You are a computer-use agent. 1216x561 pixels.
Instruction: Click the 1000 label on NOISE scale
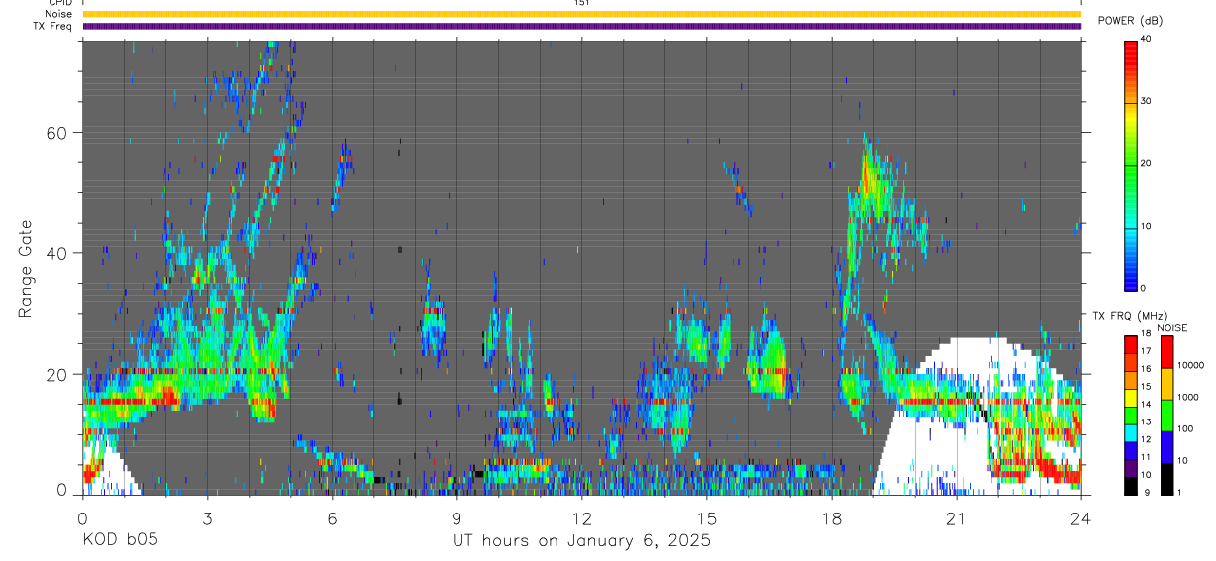click(1188, 397)
